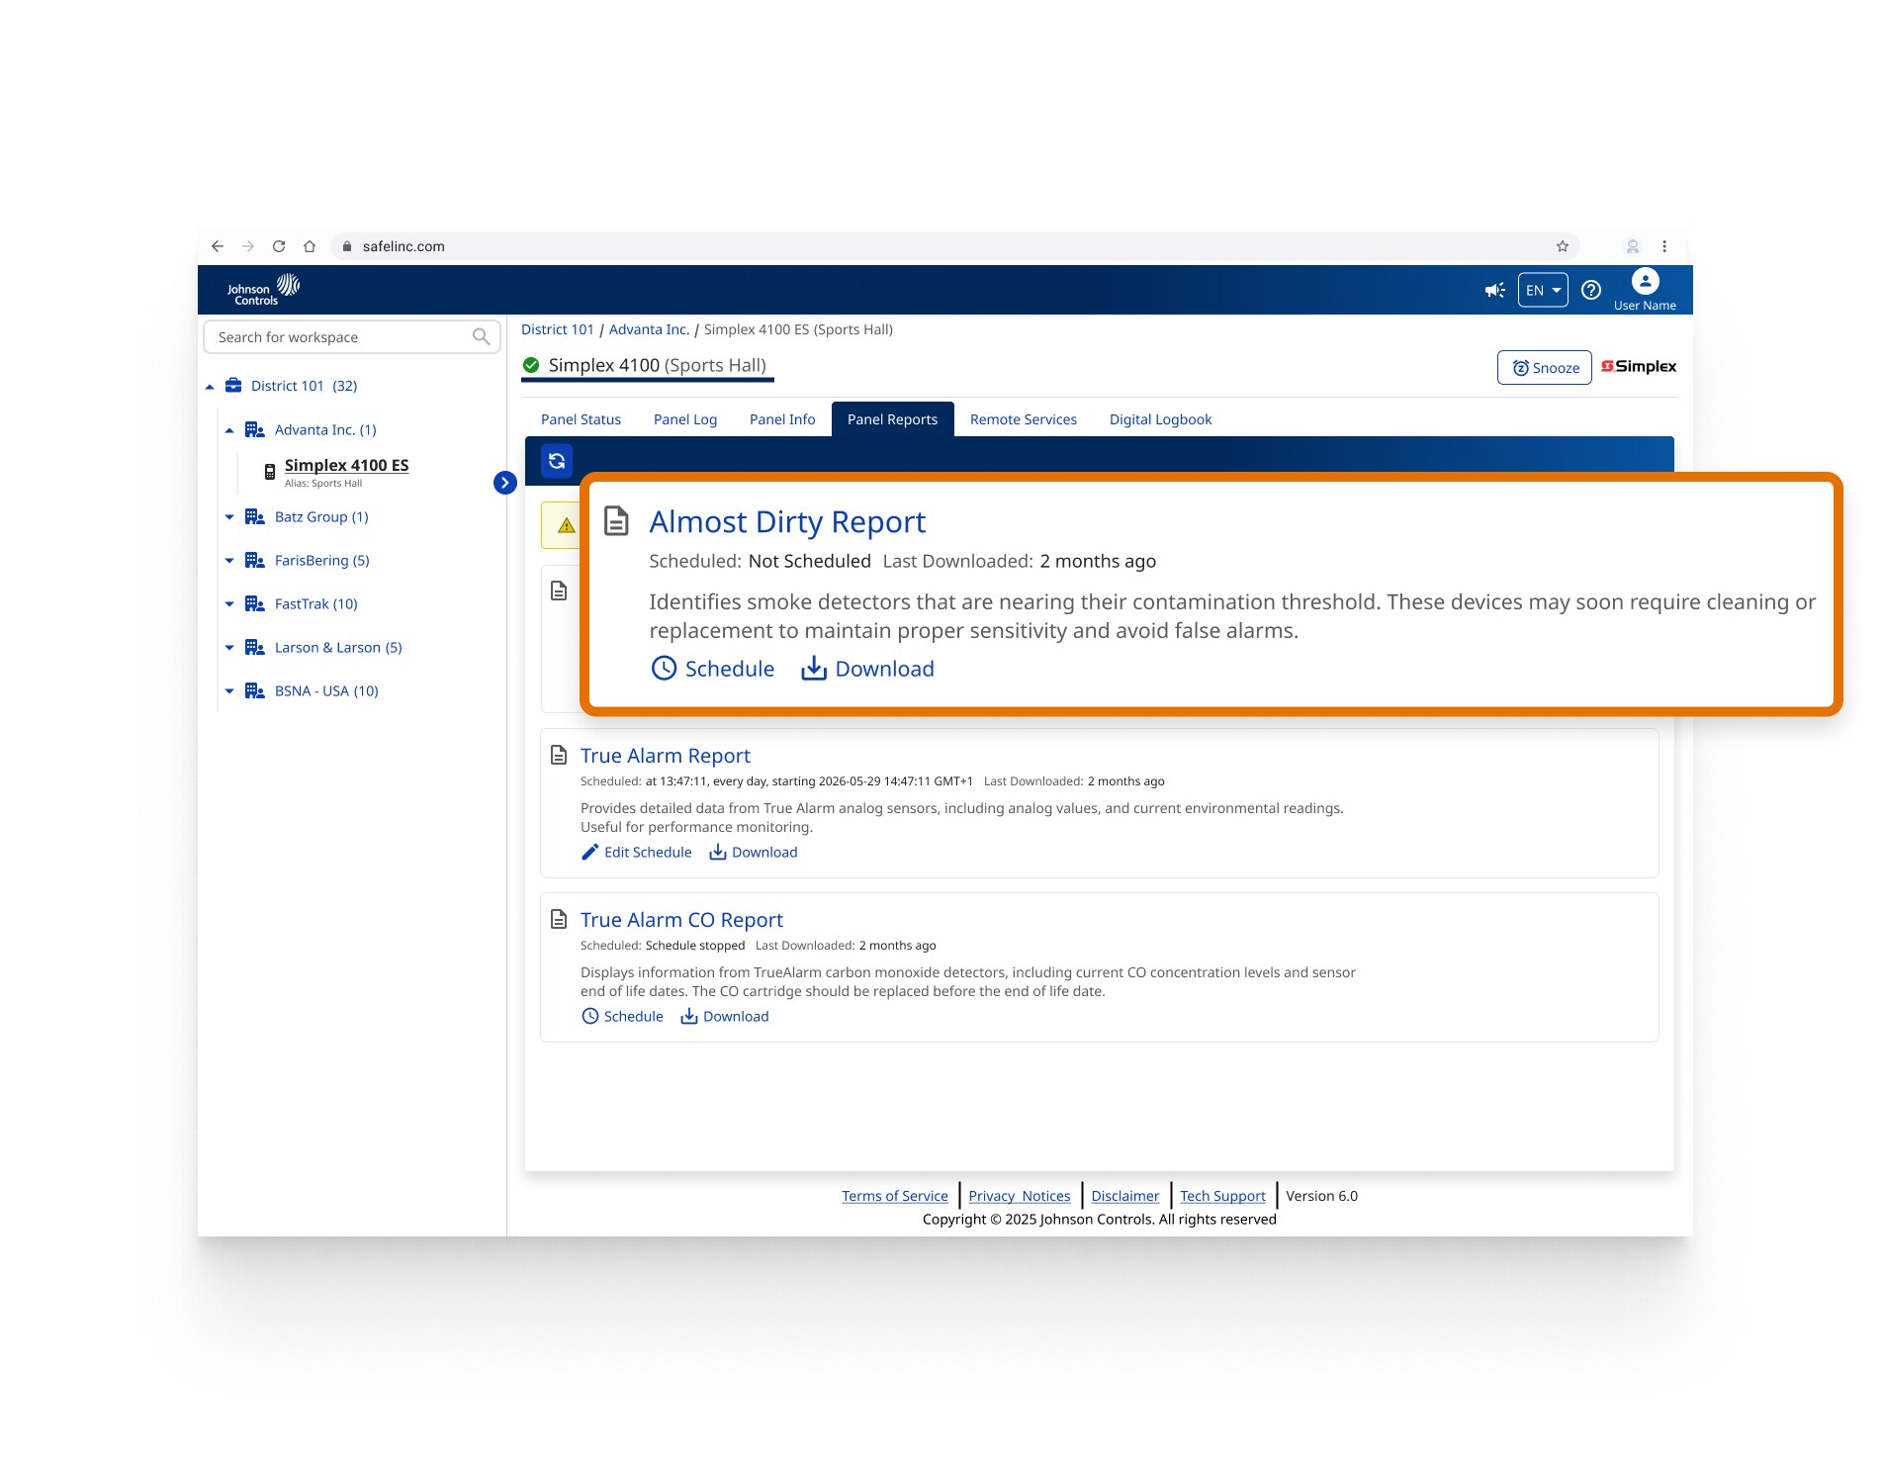Click the Search for workspace field

click(351, 337)
